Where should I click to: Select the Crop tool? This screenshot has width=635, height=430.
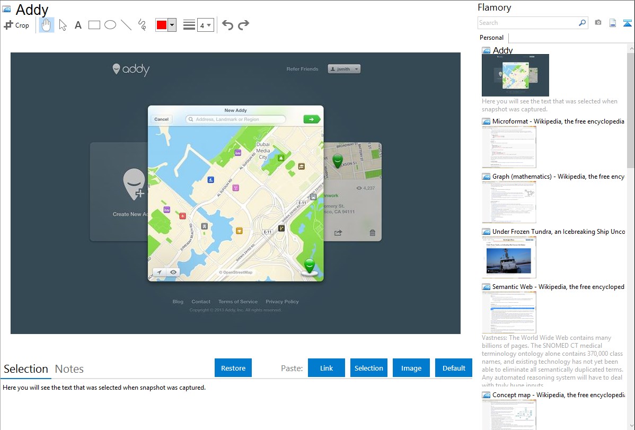[x=16, y=25]
